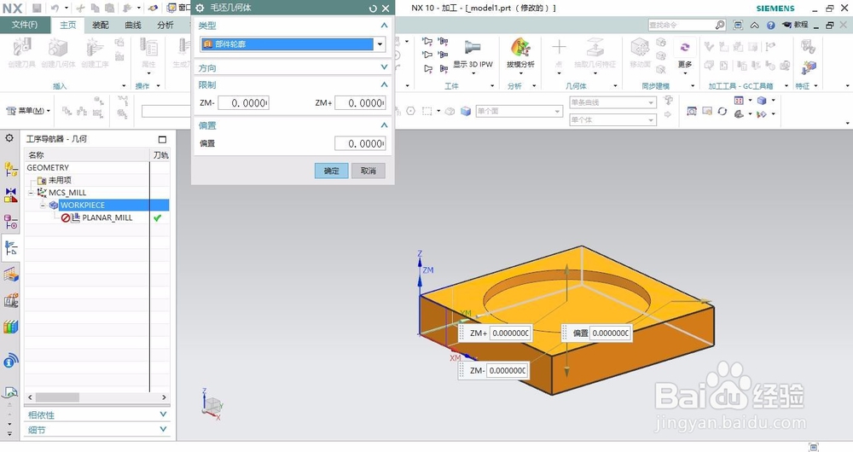Click the on-screen offset value box in viewport
Image resolution: width=853 pixels, height=452 pixels.
pos(610,333)
